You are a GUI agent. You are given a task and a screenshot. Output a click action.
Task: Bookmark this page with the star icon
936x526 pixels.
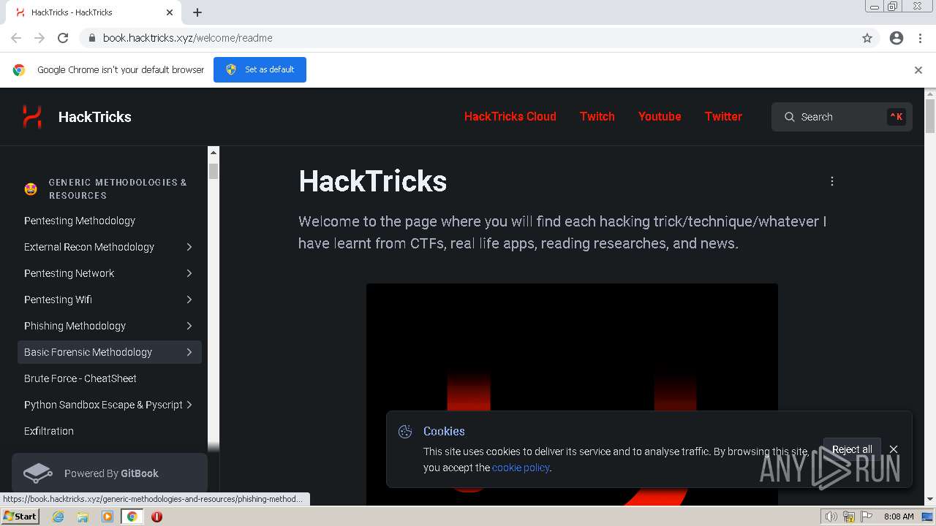[x=867, y=38]
